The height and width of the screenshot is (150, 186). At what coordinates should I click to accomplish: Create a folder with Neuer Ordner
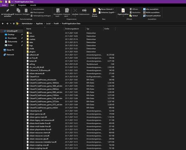coord(95,13)
